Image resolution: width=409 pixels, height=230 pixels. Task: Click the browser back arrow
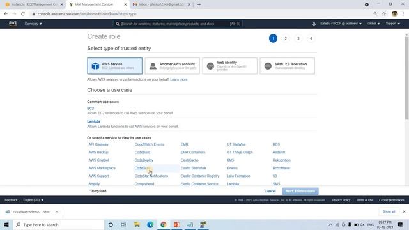pyautogui.click(x=6, y=14)
